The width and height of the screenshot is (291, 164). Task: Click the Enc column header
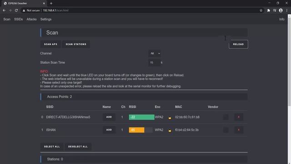tap(158, 107)
